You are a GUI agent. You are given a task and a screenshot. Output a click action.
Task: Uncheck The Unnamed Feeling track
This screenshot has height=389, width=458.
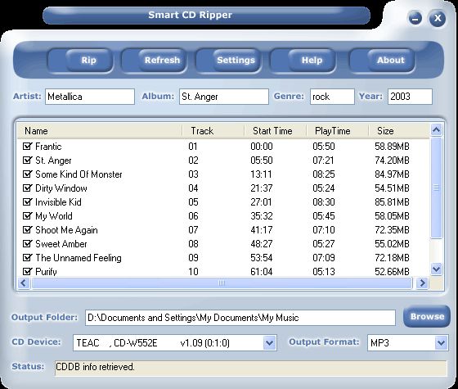pos(27,257)
